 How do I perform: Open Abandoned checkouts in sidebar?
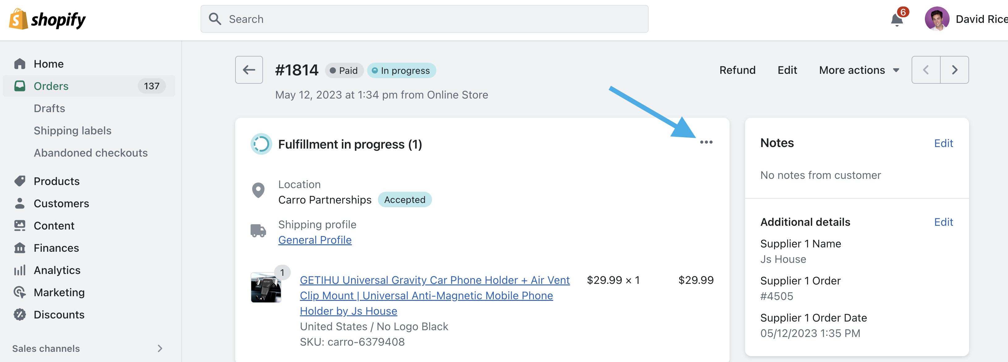tap(91, 153)
